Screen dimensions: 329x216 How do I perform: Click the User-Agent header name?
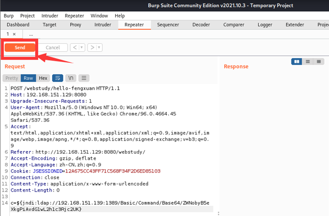click(25, 107)
